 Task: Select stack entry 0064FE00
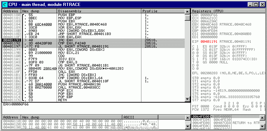(x=201, y=117)
